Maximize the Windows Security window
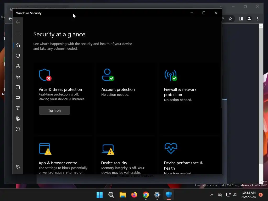Viewport: 268px width, 201px height. click(204, 13)
